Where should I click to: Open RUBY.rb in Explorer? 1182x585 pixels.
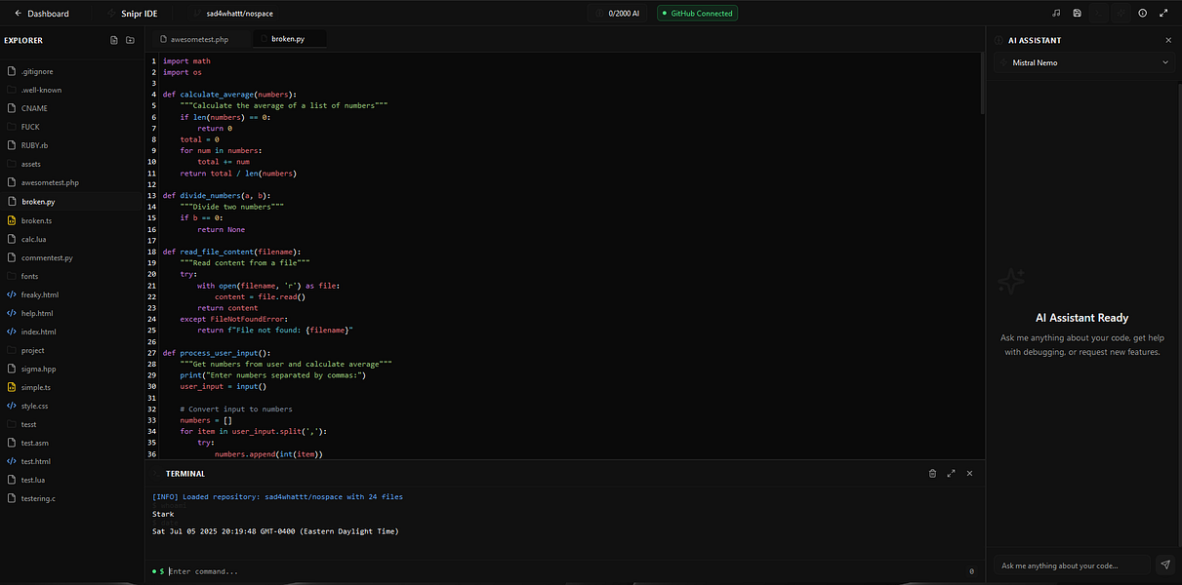[x=72, y=145]
